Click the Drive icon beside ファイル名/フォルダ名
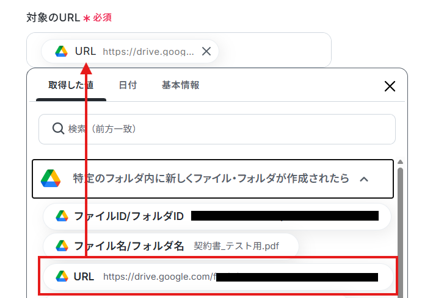 62,246
